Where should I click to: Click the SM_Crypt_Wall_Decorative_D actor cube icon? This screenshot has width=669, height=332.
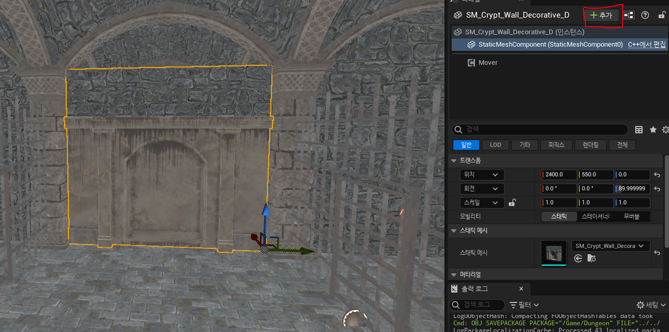[458, 15]
